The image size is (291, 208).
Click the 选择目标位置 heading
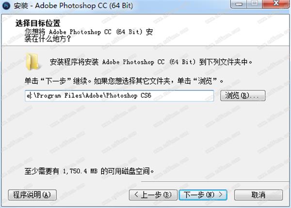(38, 23)
